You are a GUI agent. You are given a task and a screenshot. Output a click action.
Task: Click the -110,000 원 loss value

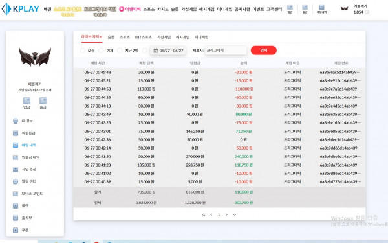point(244,89)
